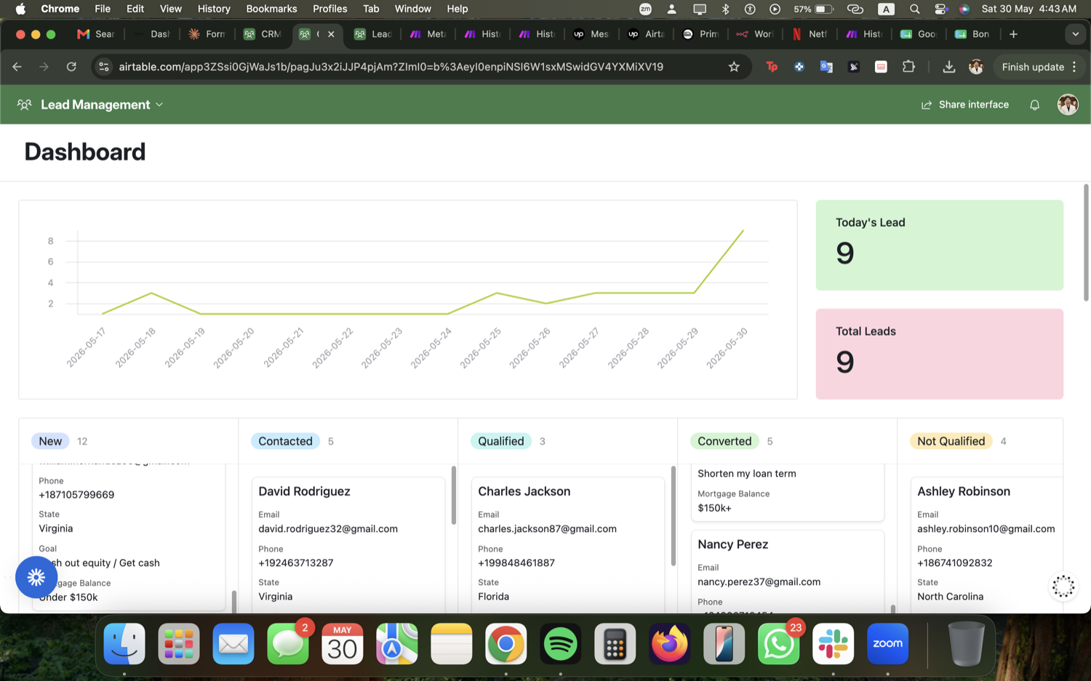The height and width of the screenshot is (681, 1091).
Task: Open the Profiles menu
Action: pyautogui.click(x=329, y=9)
